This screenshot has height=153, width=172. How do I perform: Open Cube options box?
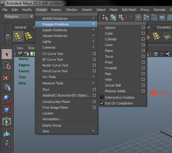click(x=143, y=33)
